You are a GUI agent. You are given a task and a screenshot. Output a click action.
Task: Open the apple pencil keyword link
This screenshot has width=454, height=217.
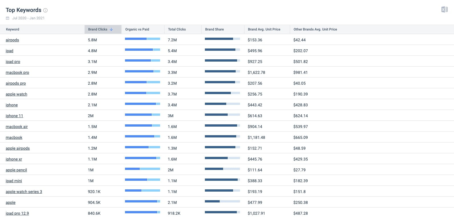(x=16, y=170)
